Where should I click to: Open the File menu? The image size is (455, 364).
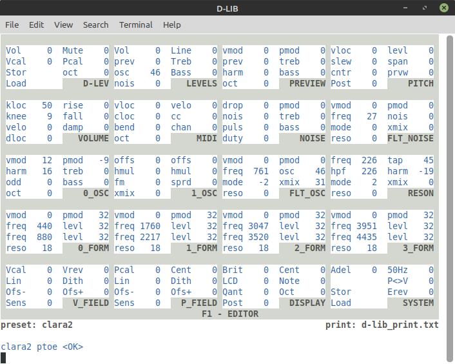[x=12, y=25]
